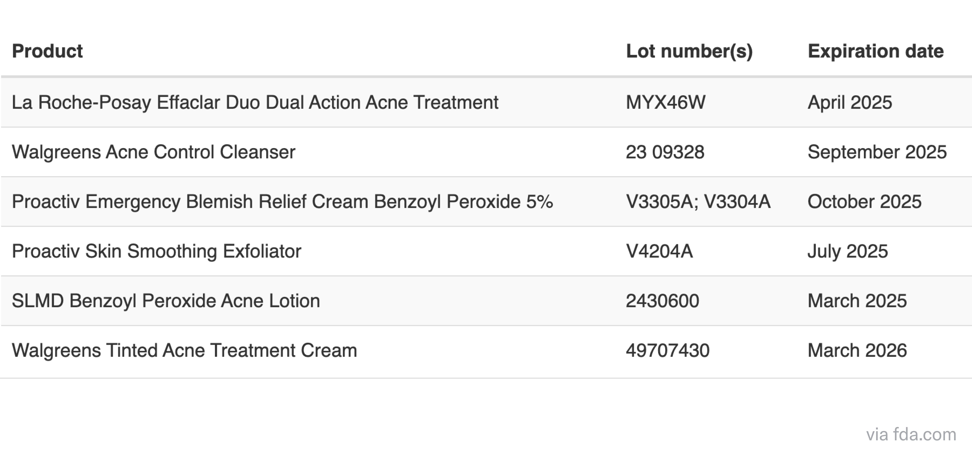Select SLMD Benzoyl Peroxide Acne Lotion
The height and width of the screenshot is (455, 972).
tap(166, 301)
